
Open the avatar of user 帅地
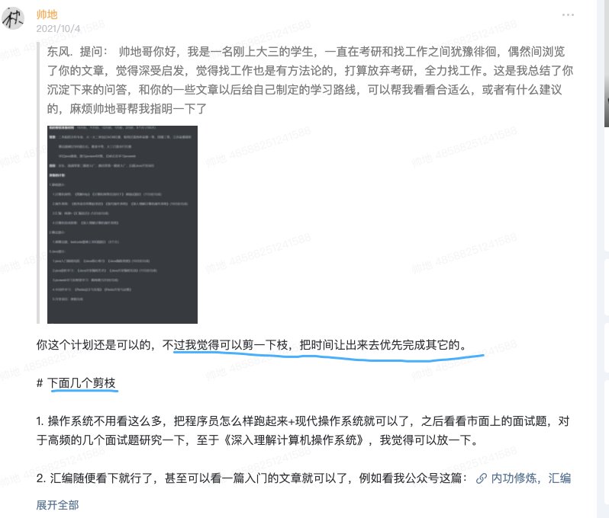coord(13,18)
